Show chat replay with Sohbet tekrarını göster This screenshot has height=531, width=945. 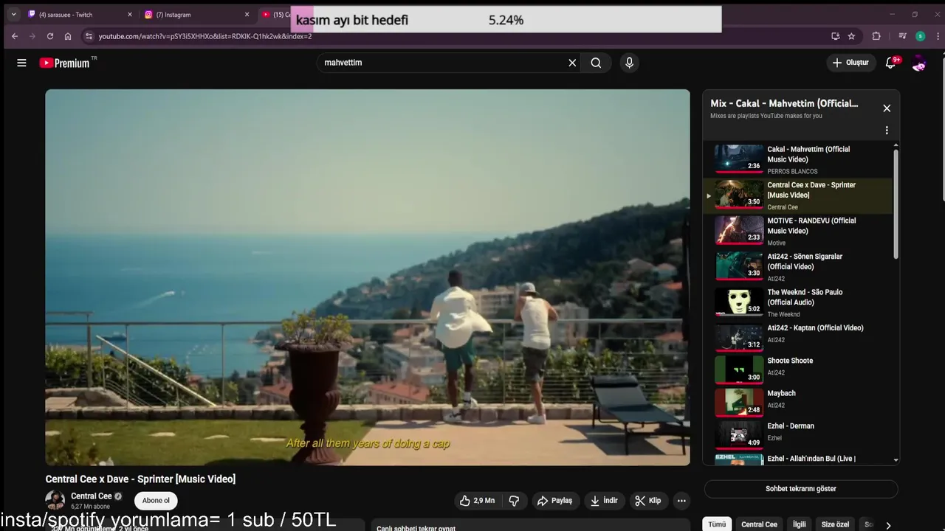click(801, 489)
